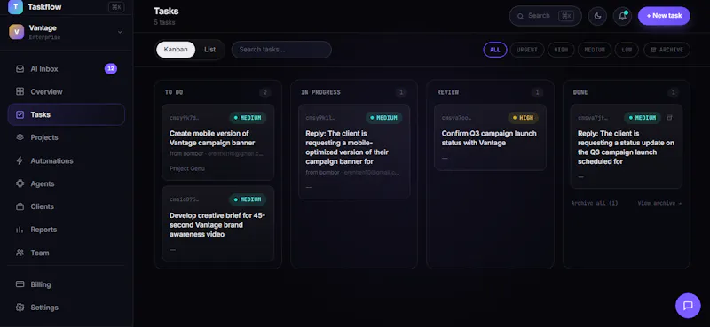710x327 pixels.
Task: Click the Reports bar chart icon
Action: pyautogui.click(x=20, y=230)
